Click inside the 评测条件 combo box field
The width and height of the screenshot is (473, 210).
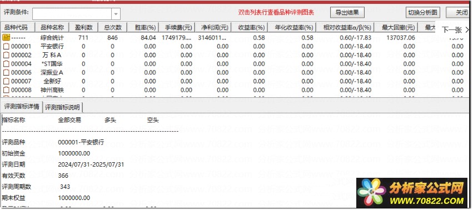point(72,13)
